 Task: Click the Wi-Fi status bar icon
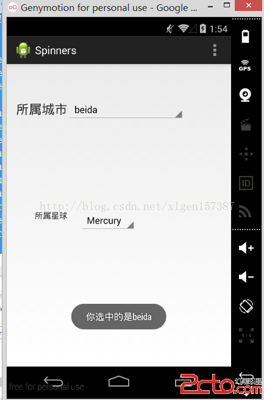(184, 29)
